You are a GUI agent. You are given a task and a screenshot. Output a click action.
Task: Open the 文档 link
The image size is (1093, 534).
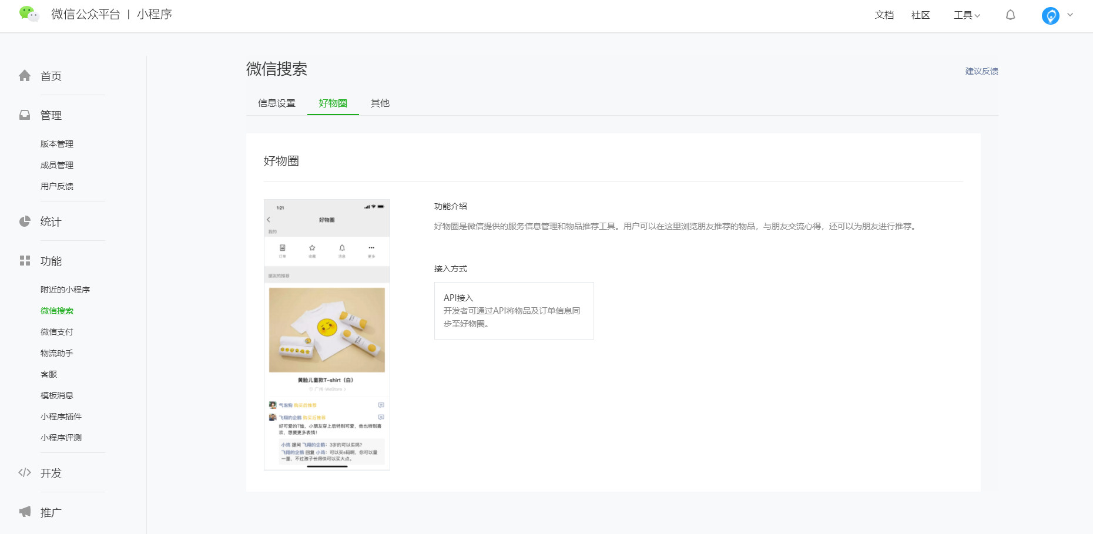[884, 15]
